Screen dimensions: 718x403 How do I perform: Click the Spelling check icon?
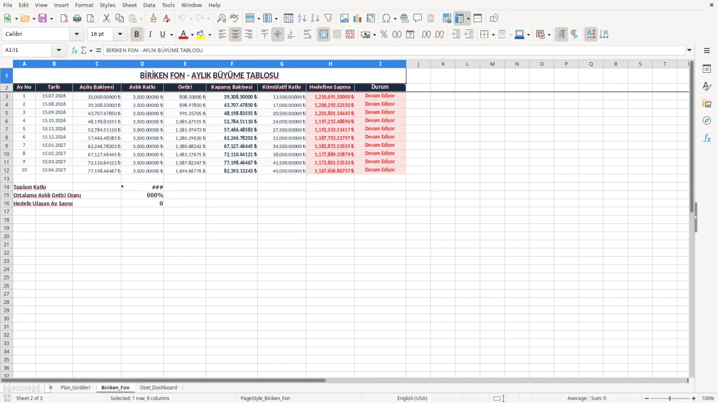235,19
